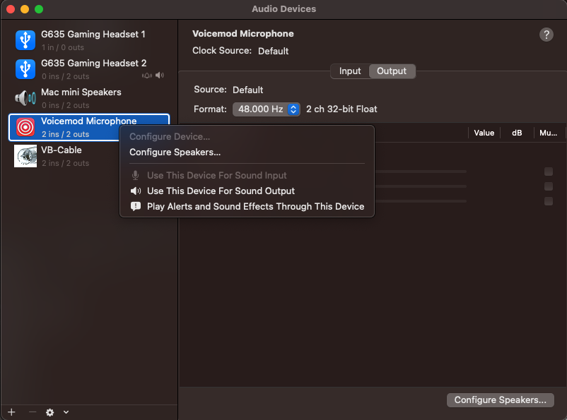
Task: Close the Audio Devices window
Action: (11, 9)
